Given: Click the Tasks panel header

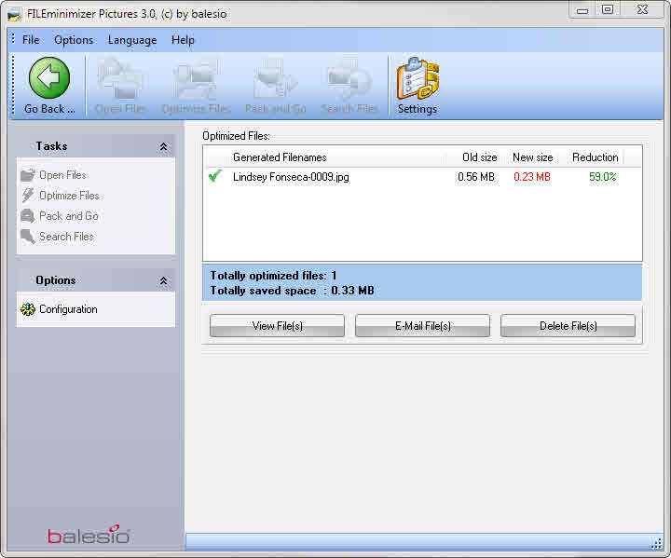Looking at the screenshot, I should tap(95, 146).
